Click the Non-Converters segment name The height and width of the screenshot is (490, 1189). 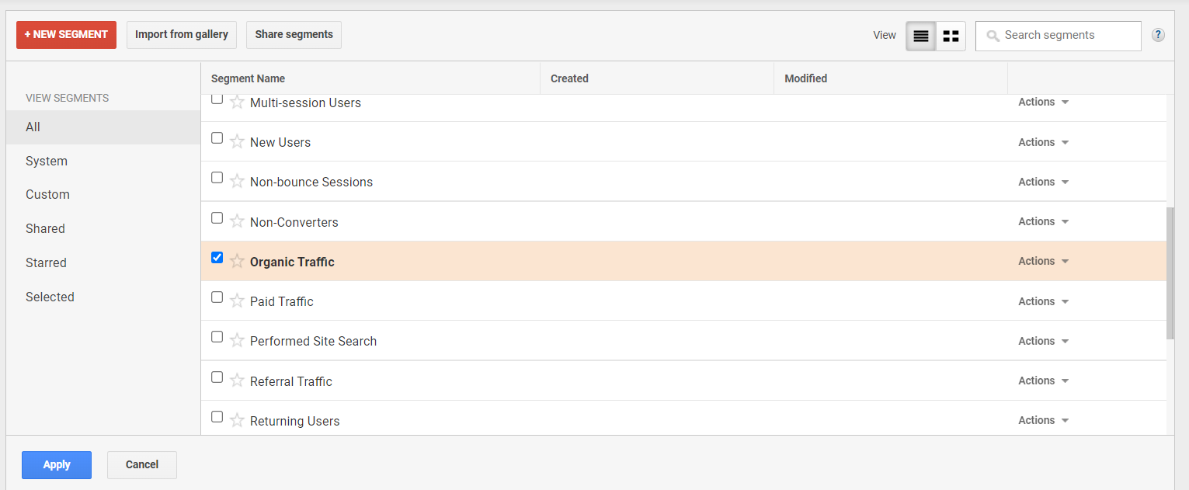pyautogui.click(x=294, y=222)
